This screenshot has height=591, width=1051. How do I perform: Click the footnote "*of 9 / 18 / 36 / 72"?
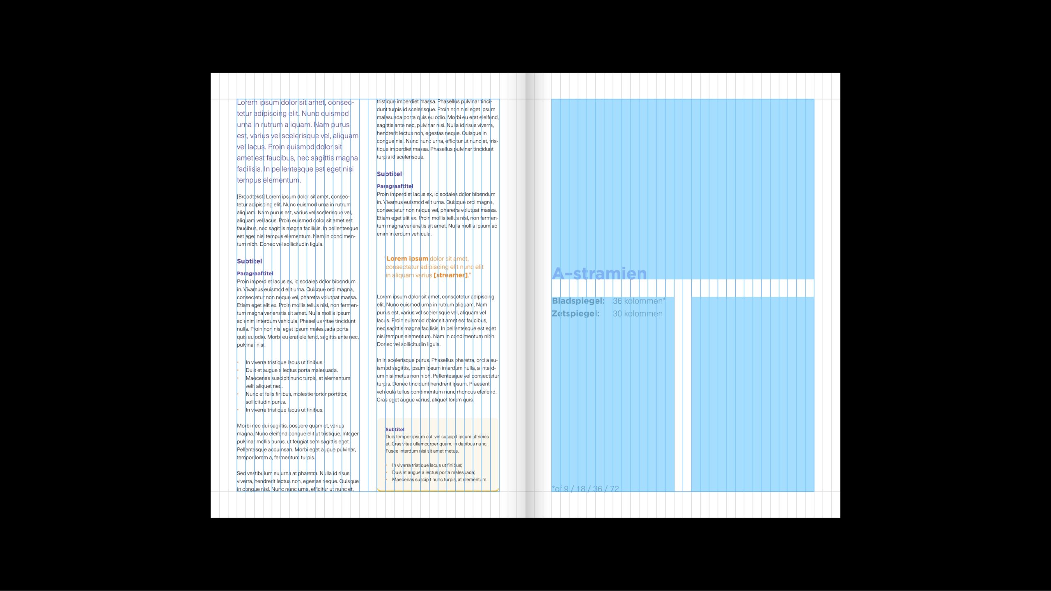pyautogui.click(x=585, y=488)
